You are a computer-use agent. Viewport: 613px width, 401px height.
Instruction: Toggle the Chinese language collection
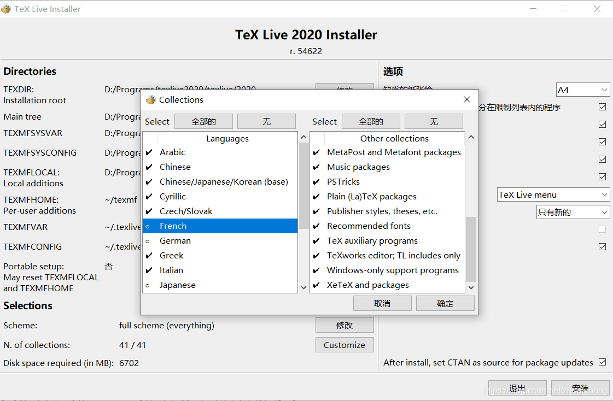point(220,167)
